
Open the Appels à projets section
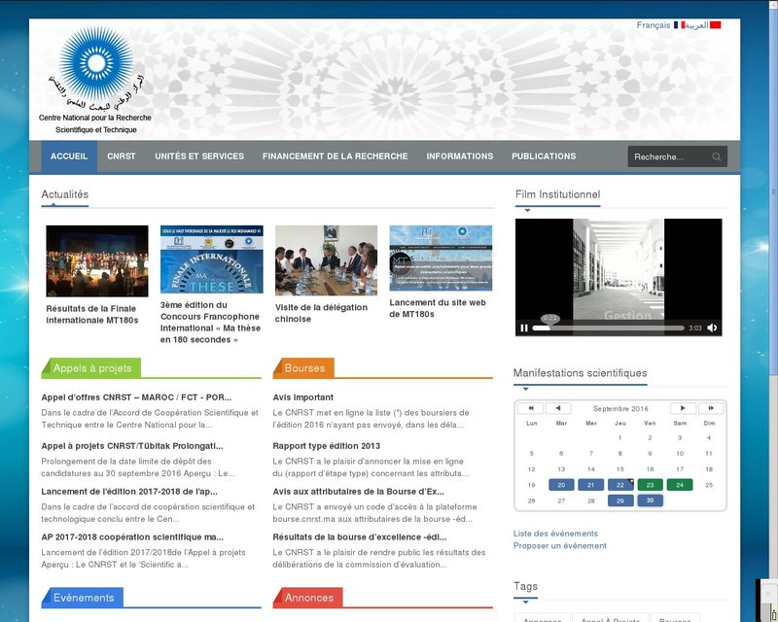[92, 368]
